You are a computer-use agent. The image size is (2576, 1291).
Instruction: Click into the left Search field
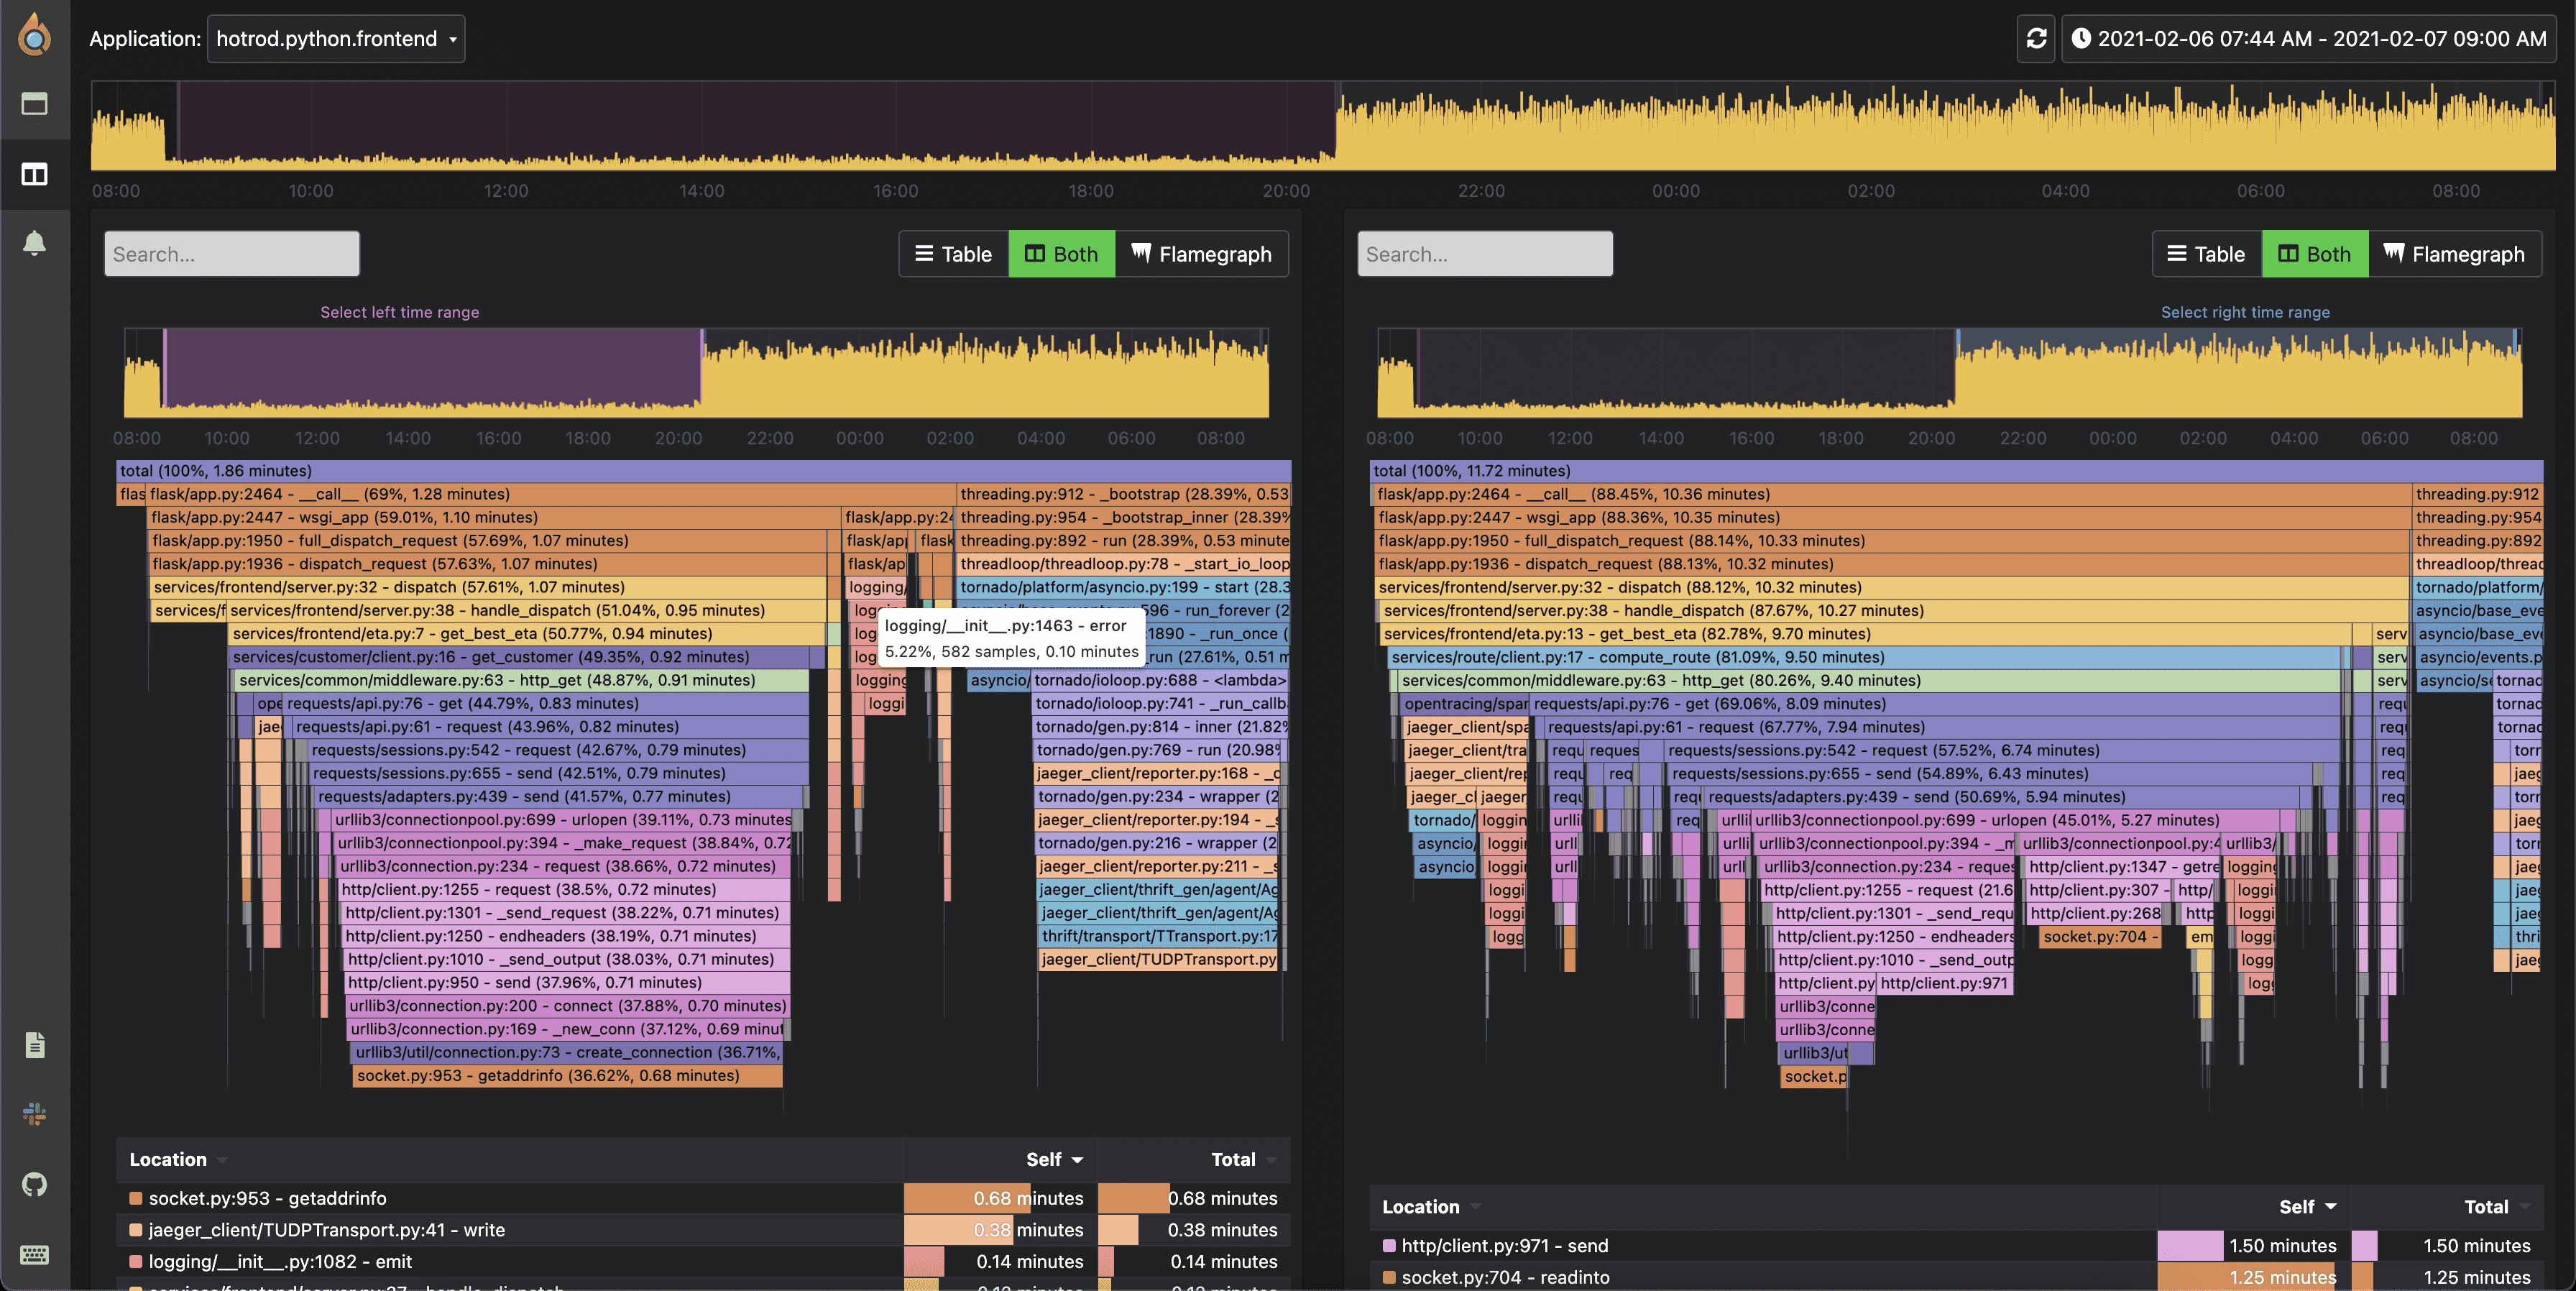231,253
